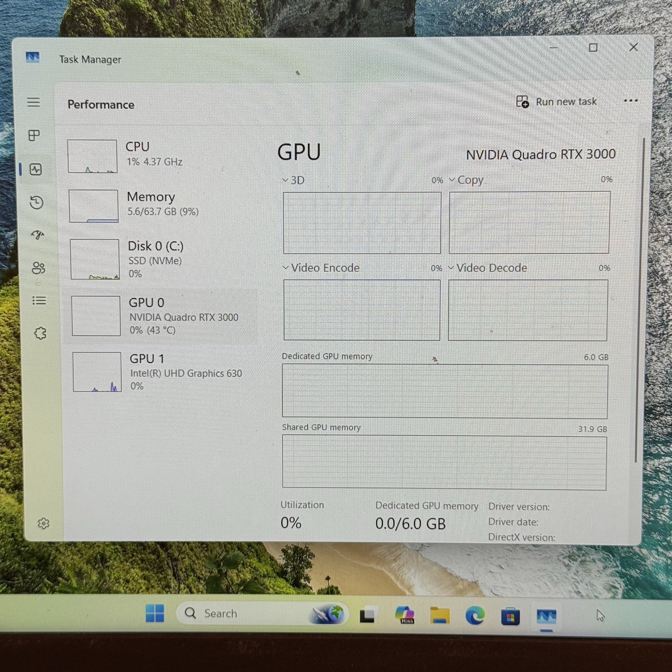Open File Explorer from taskbar
The width and height of the screenshot is (672, 672).
[440, 616]
